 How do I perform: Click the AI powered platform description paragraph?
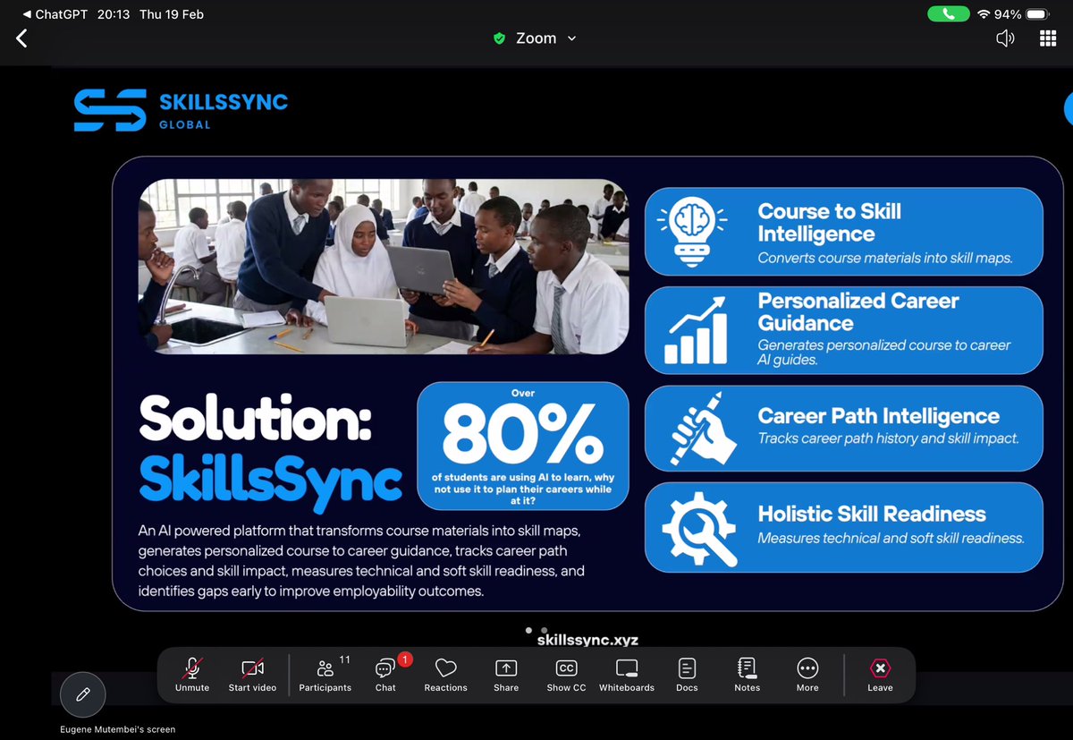[x=361, y=561]
